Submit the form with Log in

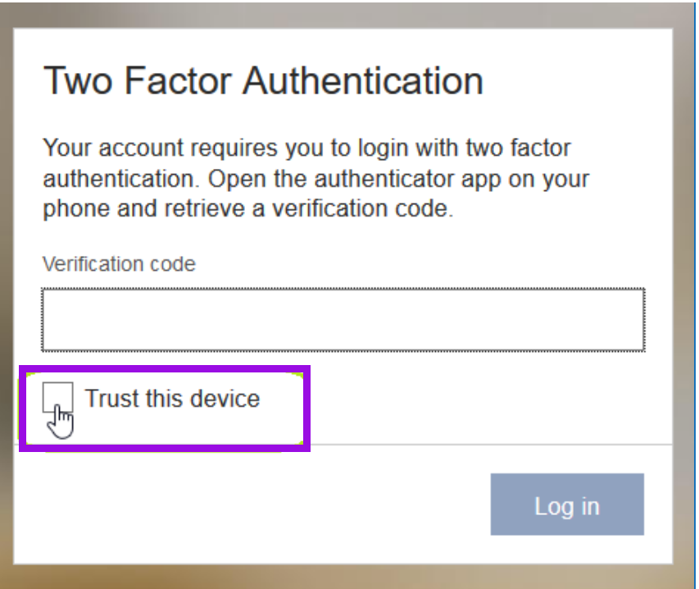coord(567,505)
